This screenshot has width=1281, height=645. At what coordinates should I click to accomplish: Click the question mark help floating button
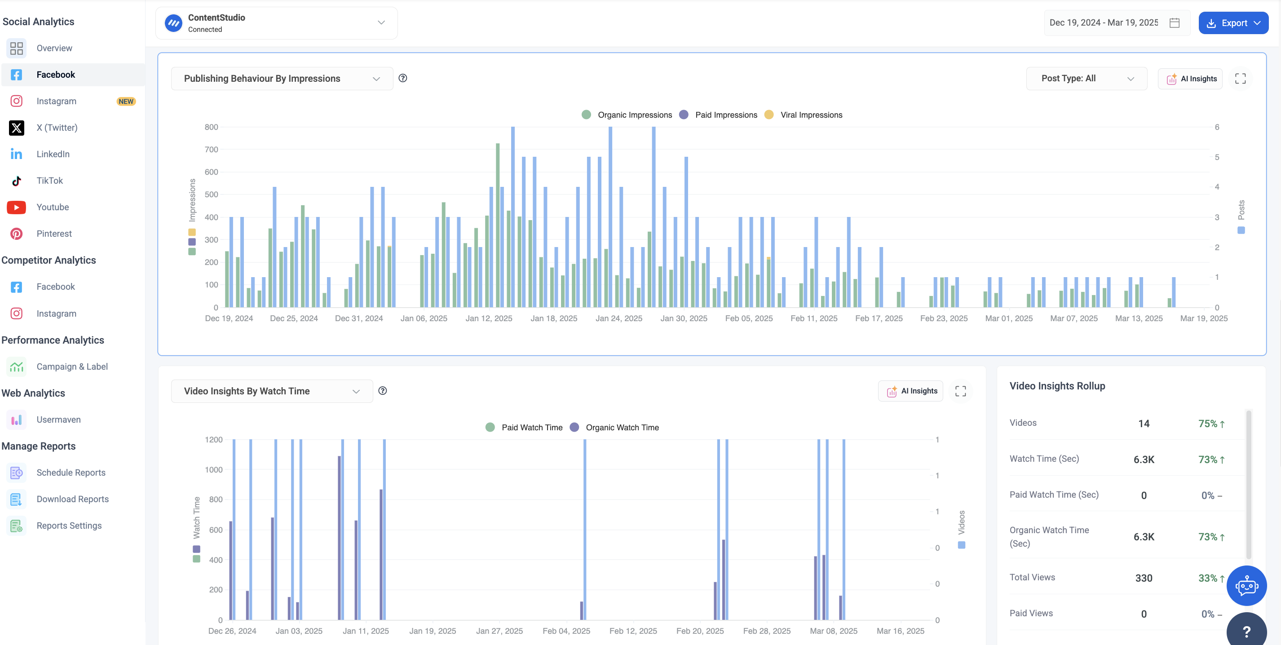coord(1247,631)
